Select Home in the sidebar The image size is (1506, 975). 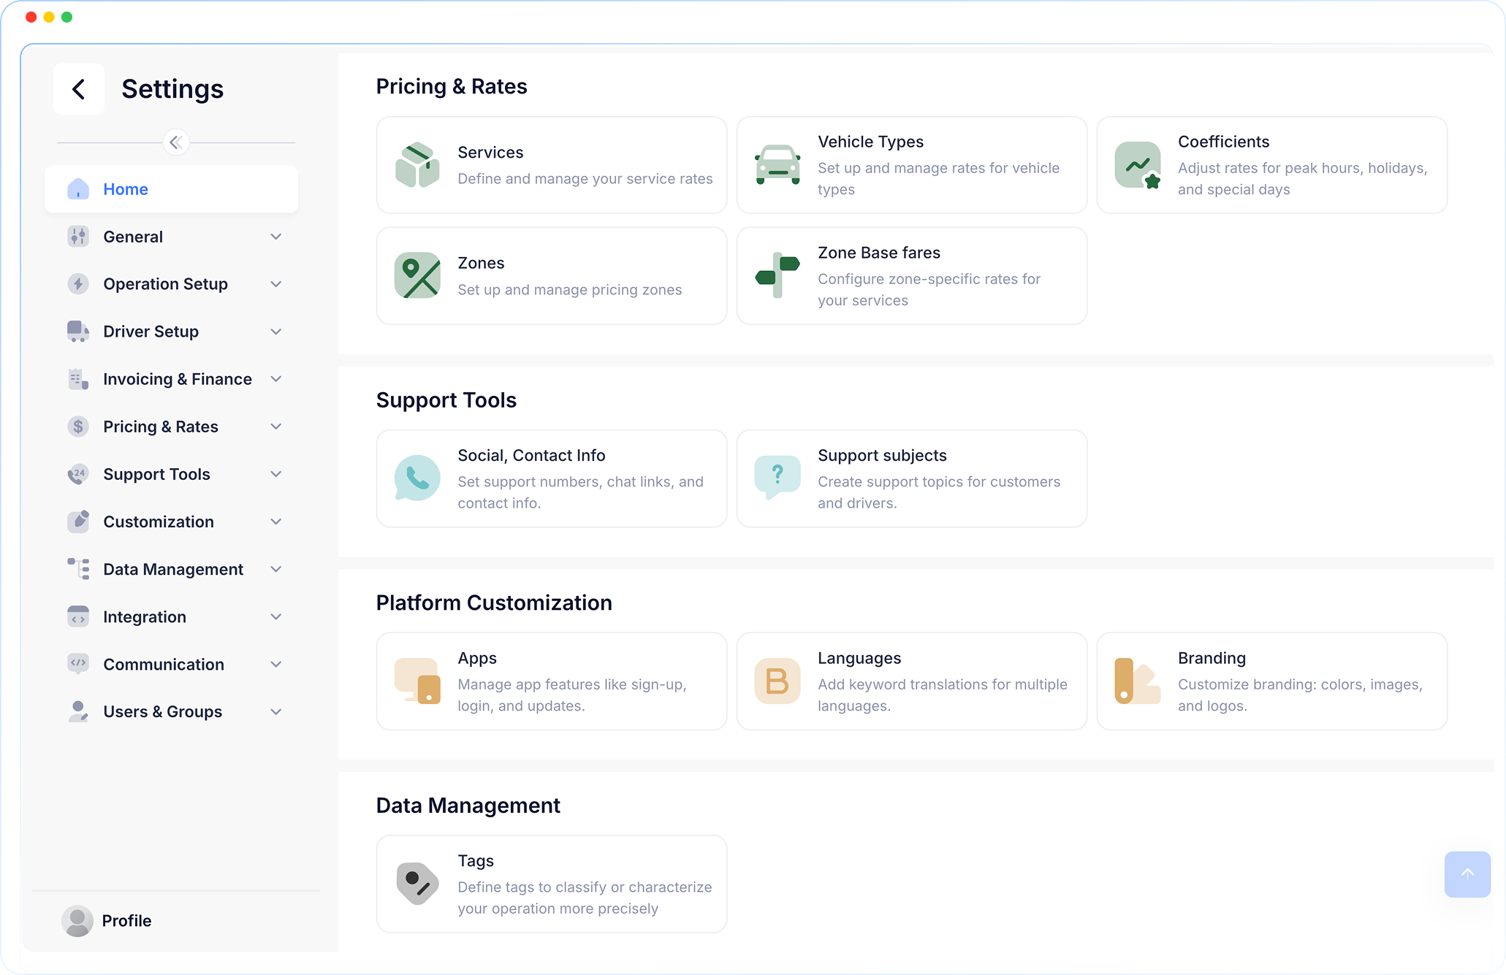coord(125,188)
